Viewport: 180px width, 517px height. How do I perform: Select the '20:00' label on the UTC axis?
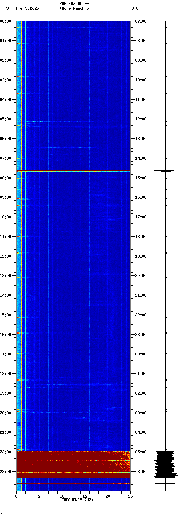pos(141,276)
